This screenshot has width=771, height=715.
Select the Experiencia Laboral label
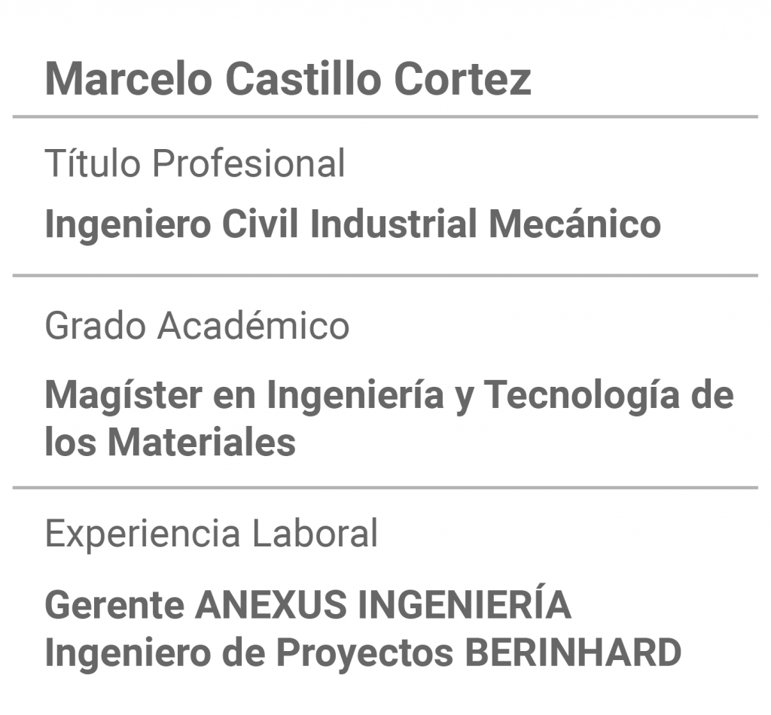212,533
